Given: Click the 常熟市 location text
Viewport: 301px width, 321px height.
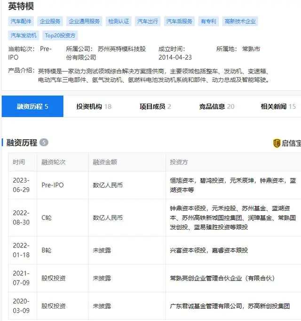Looking at the screenshot, I should coord(251,49).
